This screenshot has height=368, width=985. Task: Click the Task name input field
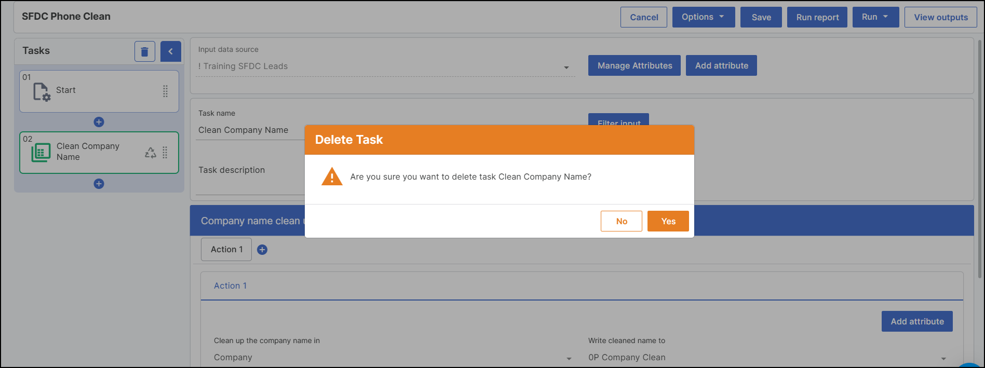250,130
